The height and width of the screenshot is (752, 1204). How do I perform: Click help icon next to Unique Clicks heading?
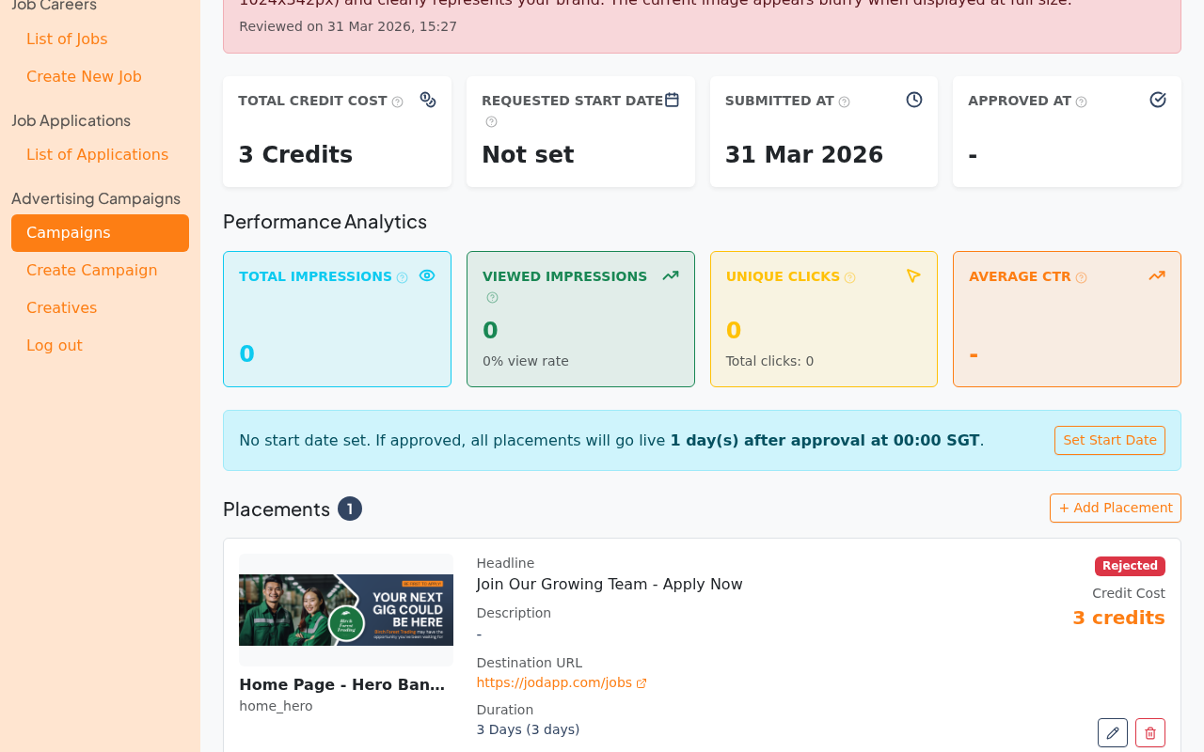(849, 276)
